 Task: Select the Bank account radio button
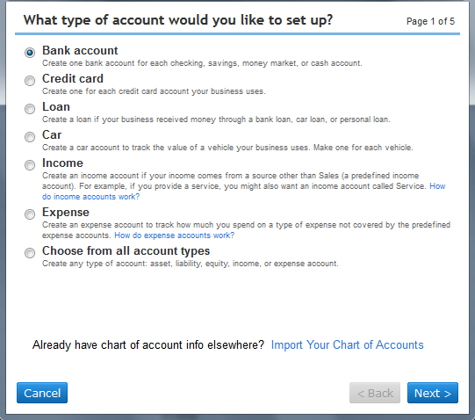[x=30, y=53]
